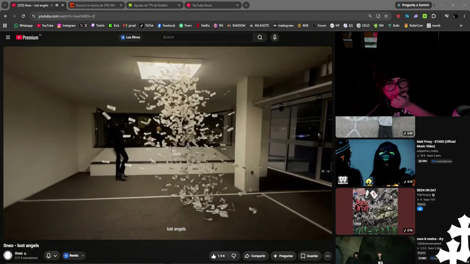Viewport: 470px width, 264px height.
Task: Open the caos & nostos - dry title
Action: (x=430, y=239)
